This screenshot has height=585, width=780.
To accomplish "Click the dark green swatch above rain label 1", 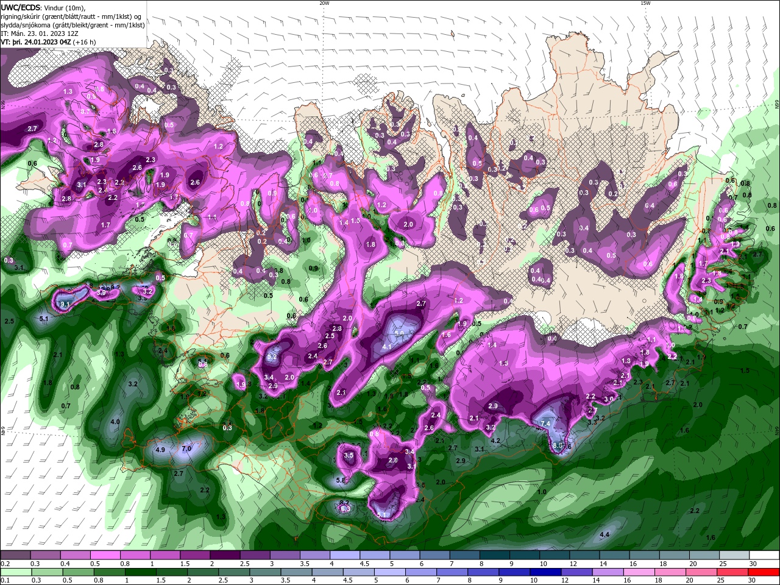I will [x=140, y=572].
